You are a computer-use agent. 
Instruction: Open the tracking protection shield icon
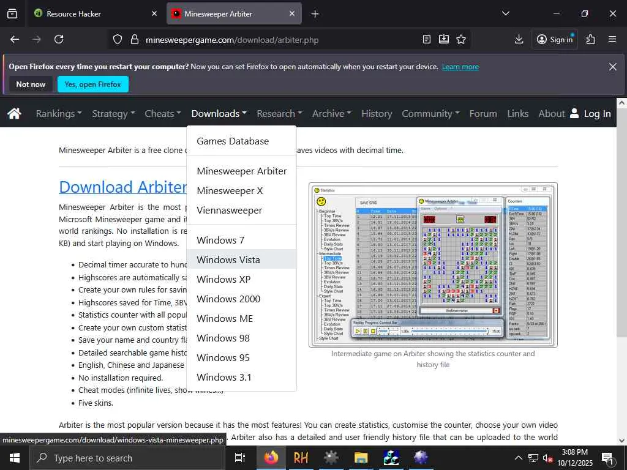tap(117, 40)
